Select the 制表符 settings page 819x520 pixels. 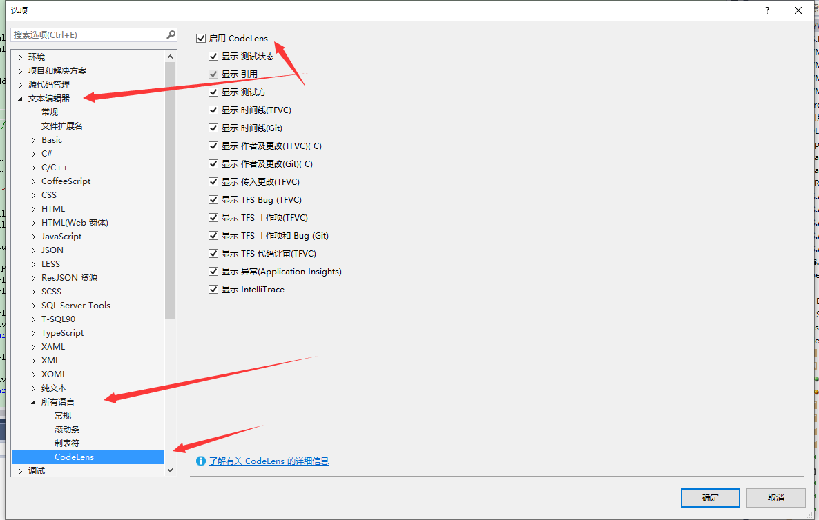pyautogui.click(x=67, y=443)
